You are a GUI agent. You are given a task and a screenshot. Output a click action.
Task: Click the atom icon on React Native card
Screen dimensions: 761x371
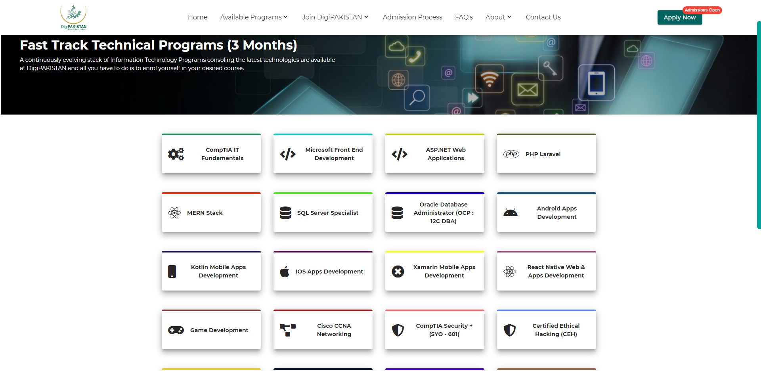[510, 272]
